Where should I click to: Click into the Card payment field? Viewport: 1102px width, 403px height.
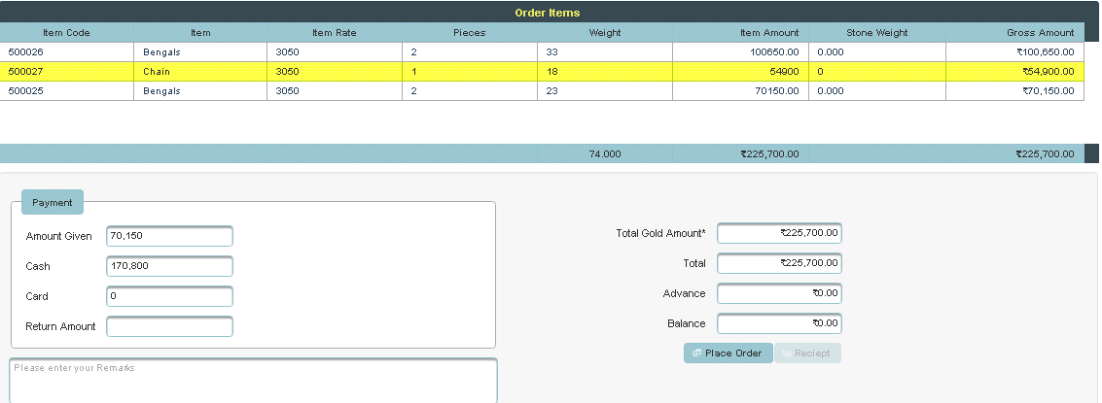pos(169,296)
